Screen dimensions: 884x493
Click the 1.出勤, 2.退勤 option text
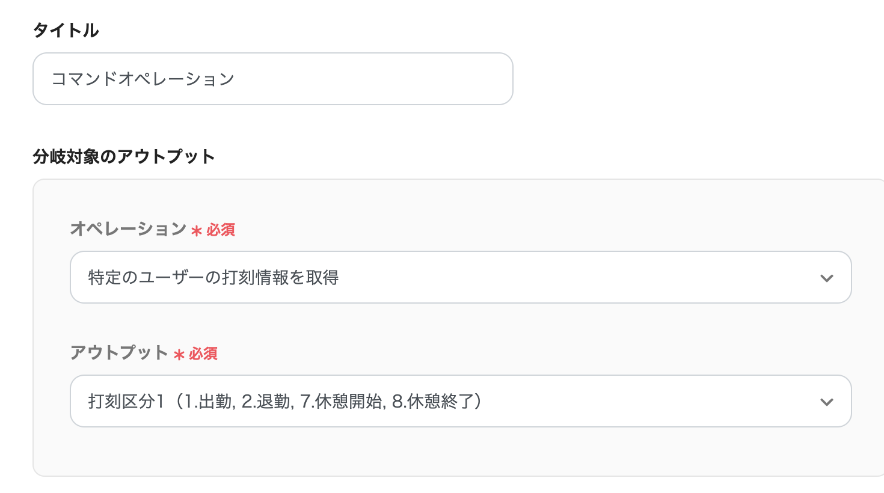coord(238,402)
